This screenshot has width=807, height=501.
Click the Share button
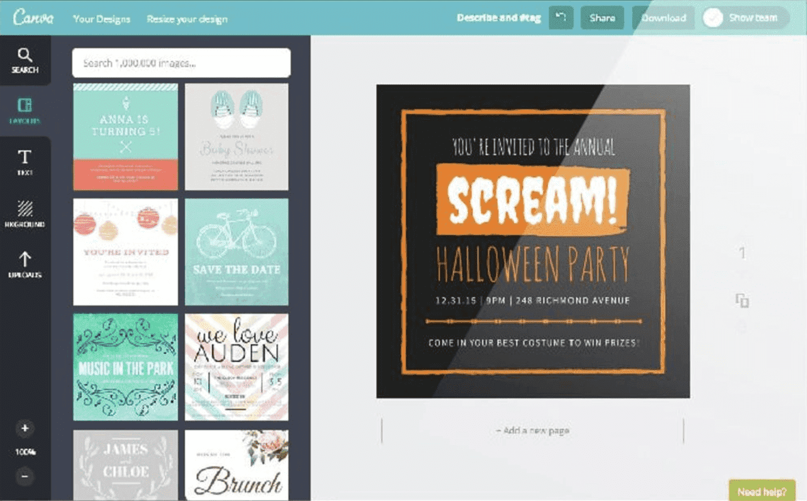click(602, 17)
